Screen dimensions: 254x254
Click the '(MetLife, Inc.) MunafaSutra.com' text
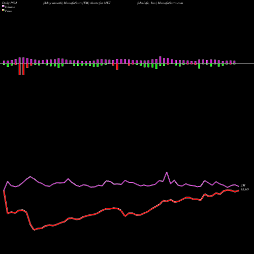click(160, 3)
